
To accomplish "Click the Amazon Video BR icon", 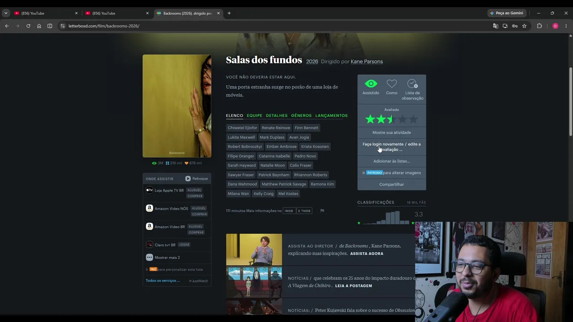I will (x=150, y=226).
